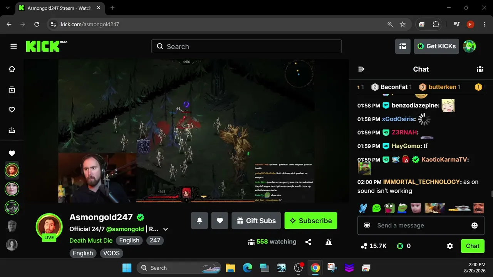Open the Chrome tab search dropdown
This screenshot has height=277, width=493.
pyautogui.click(x=8, y=8)
